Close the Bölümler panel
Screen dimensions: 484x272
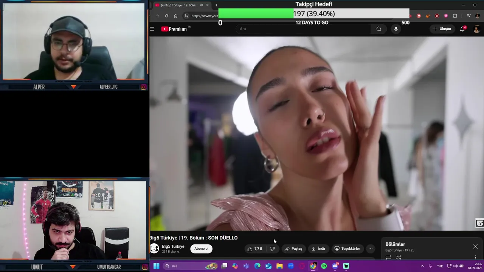[475, 247]
